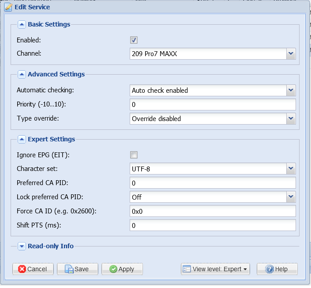The height and width of the screenshot is (288, 311).
Task: Click the Save disk icon
Action: click(69, 269)
